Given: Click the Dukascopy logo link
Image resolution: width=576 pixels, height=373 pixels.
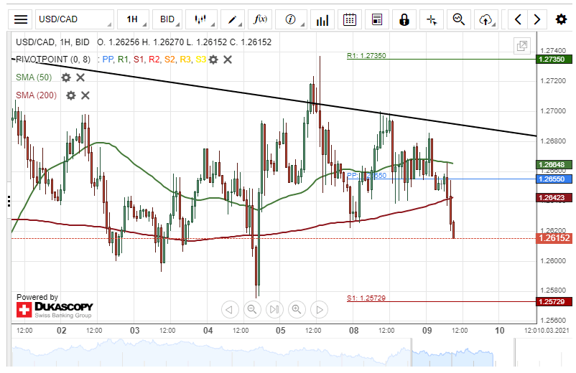Looking at the screenshot, I should pyautogui.click(x=55, y=310).
